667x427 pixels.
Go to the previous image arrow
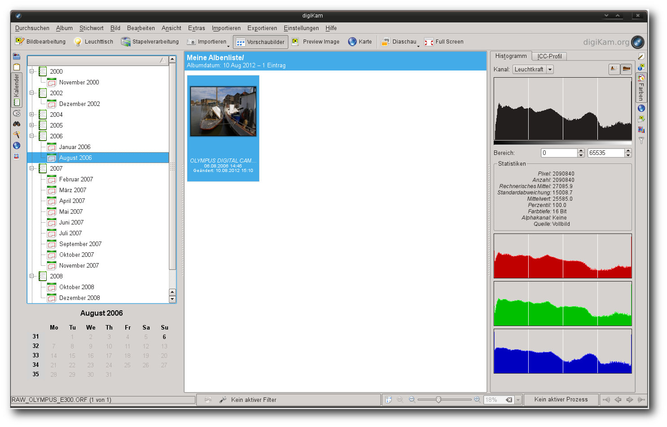coord(618,400)
